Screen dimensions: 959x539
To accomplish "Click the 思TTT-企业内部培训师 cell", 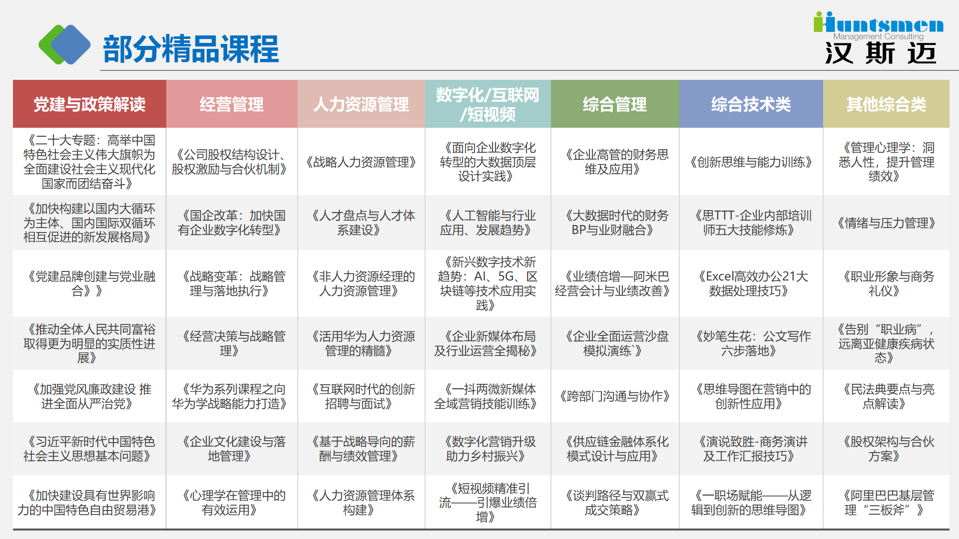I will tap(751, 223).
